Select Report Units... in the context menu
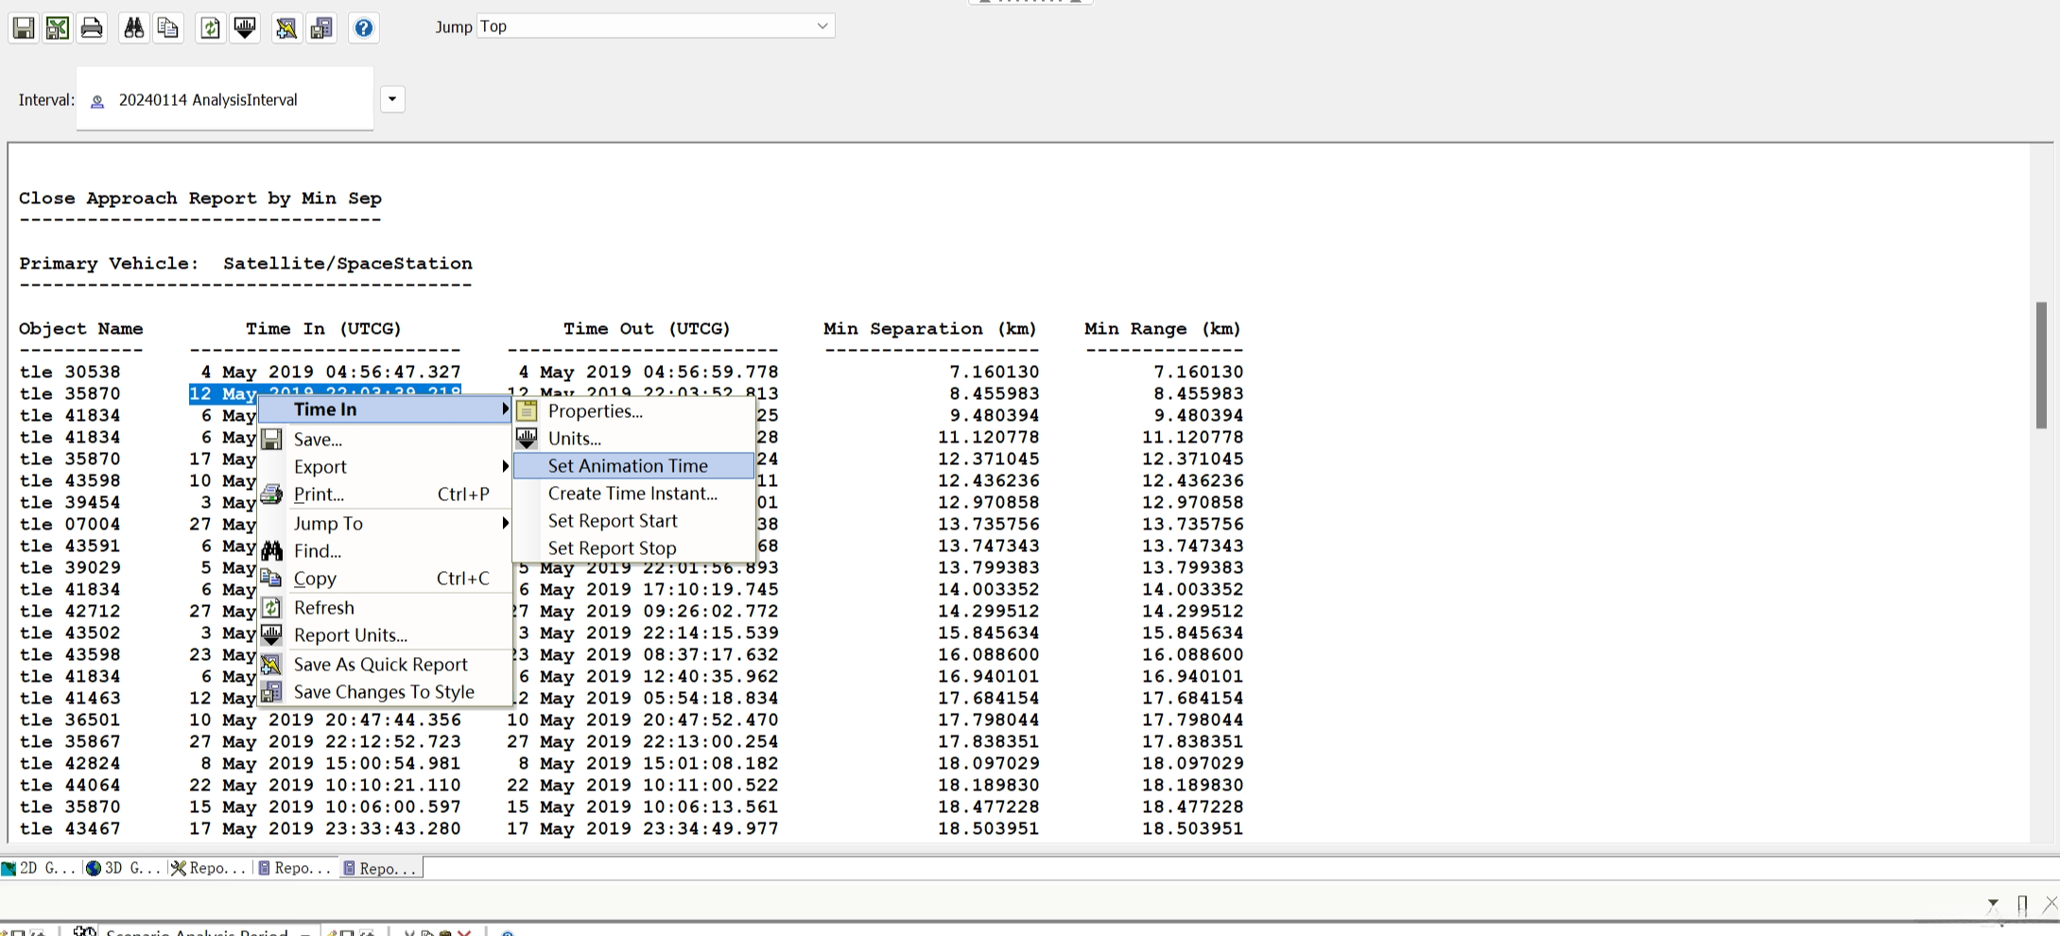Screen dimensions: 2060x936 [385, 635]
